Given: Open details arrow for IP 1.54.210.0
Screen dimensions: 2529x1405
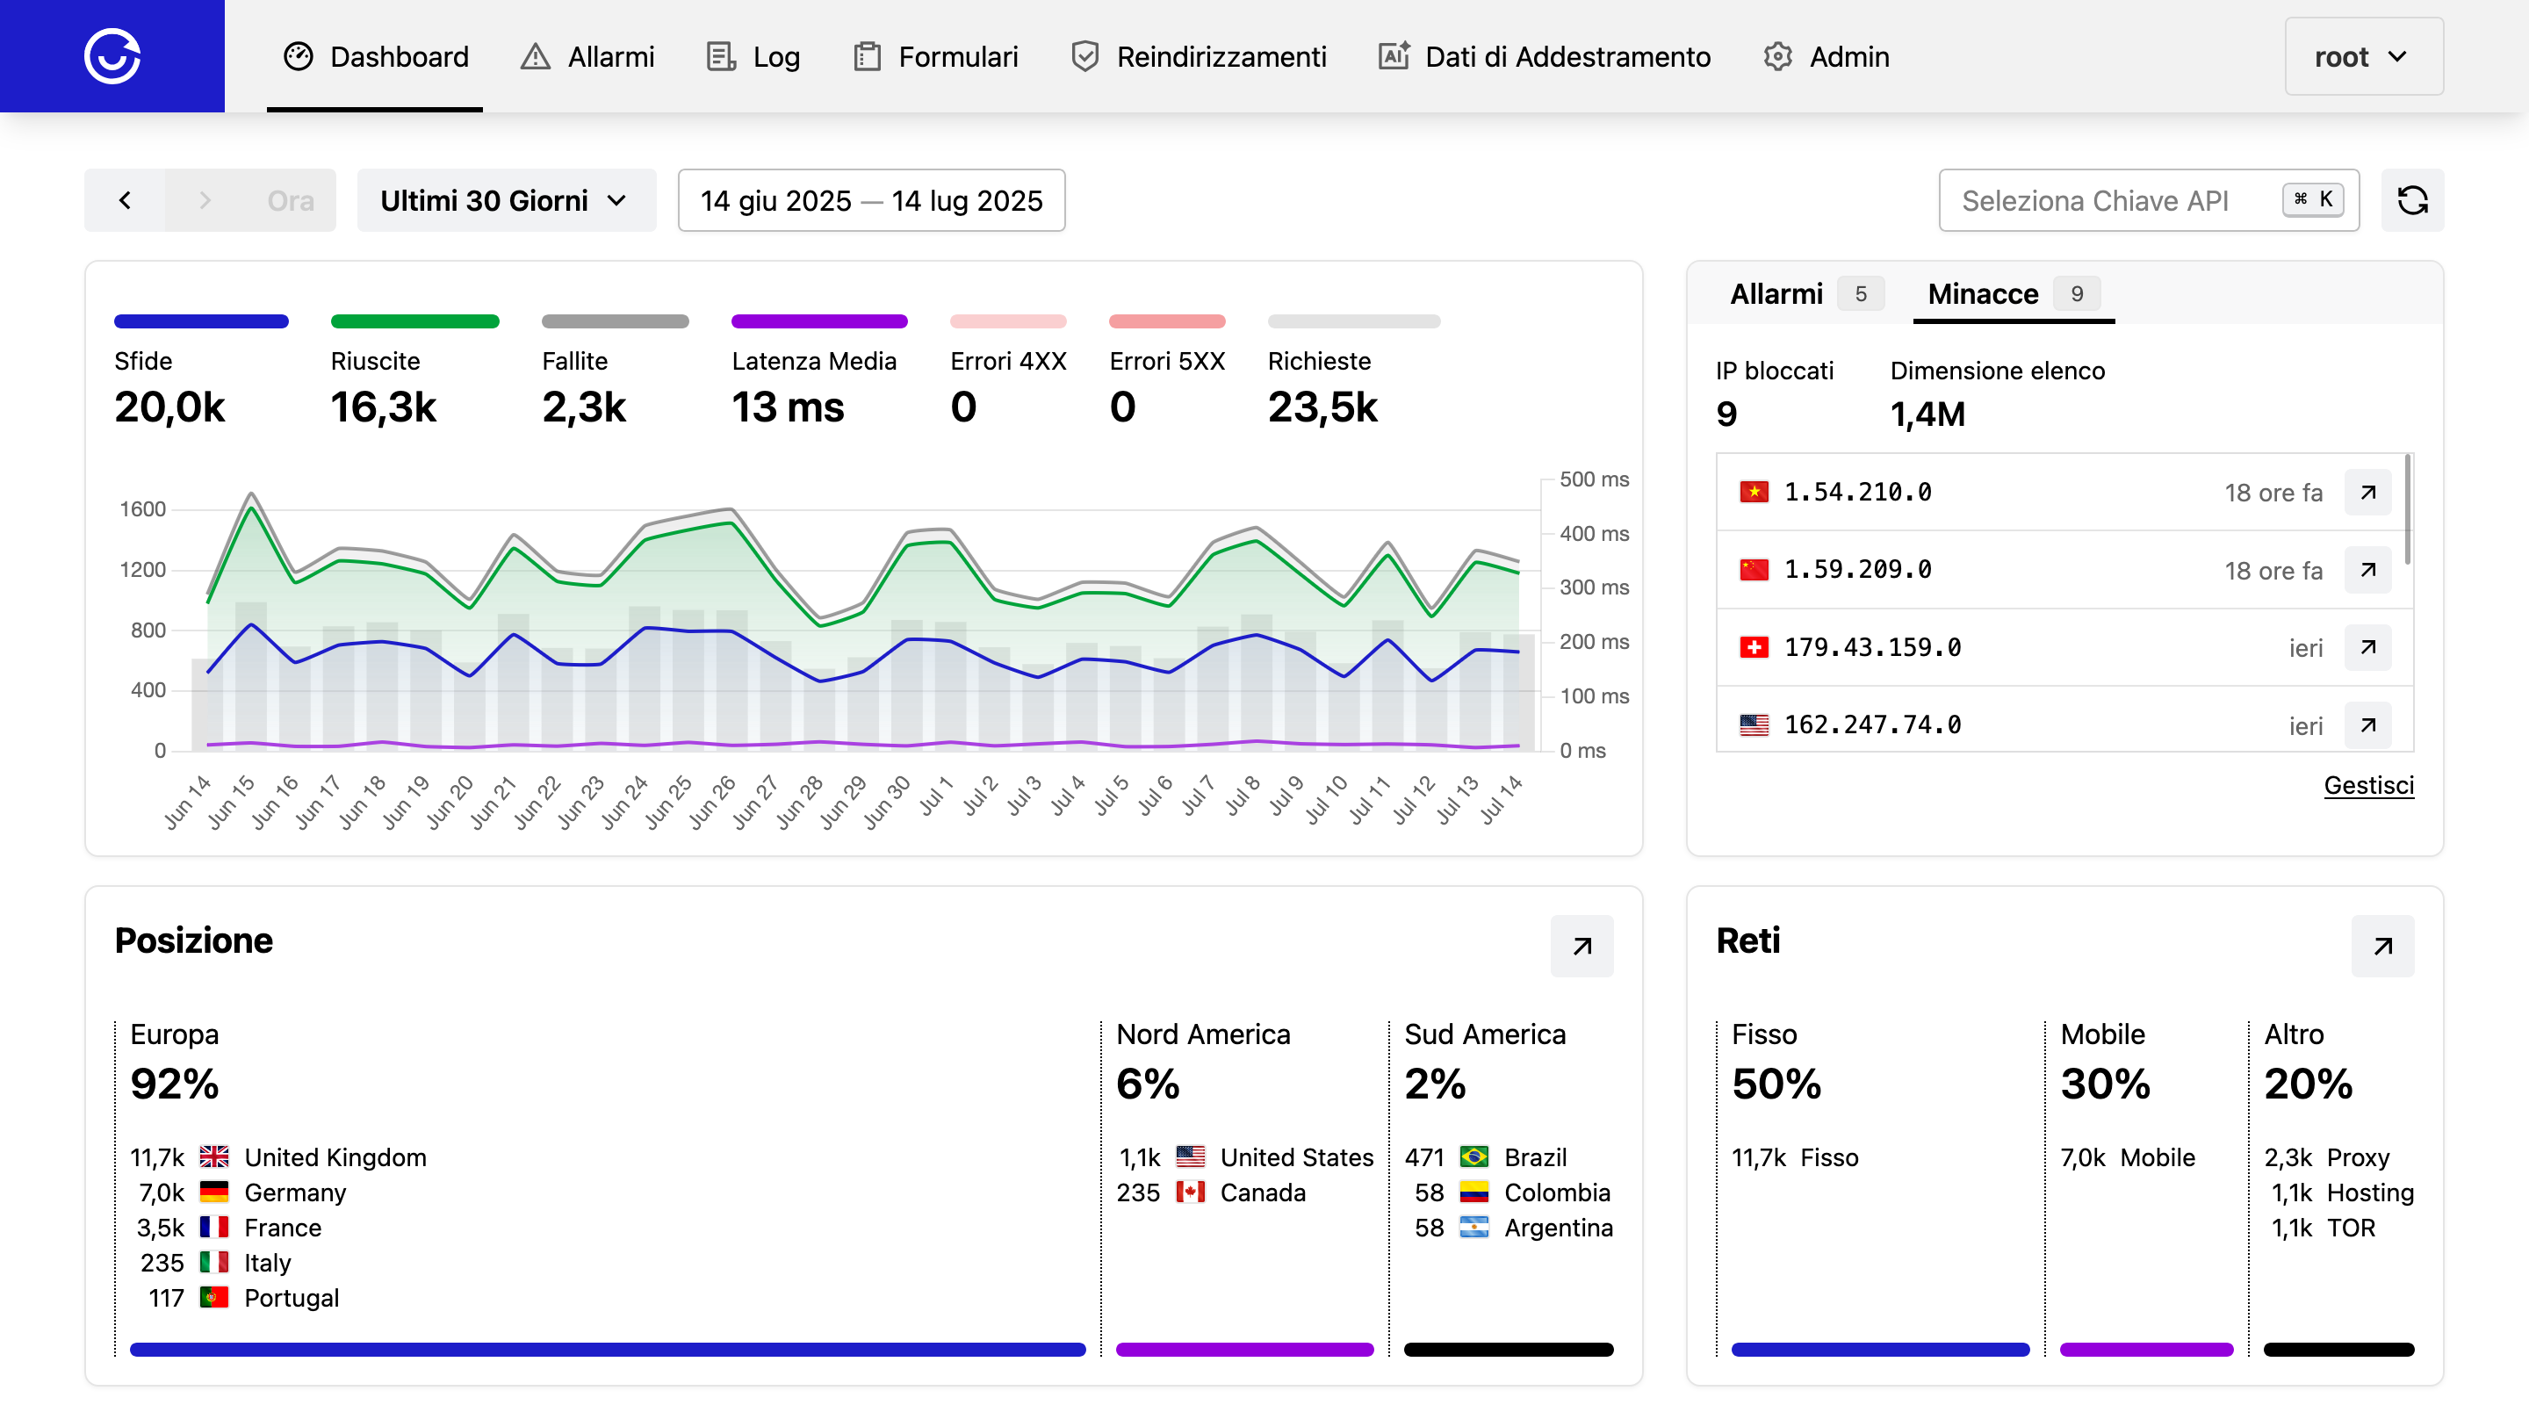Looking at the screenshot, I should tap(2368, 492).
